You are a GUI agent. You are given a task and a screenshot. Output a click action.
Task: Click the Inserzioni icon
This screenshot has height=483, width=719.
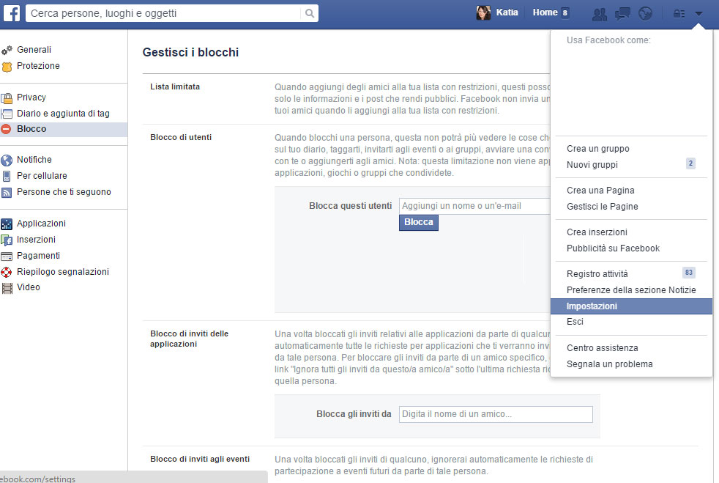(x=7, y=240)
